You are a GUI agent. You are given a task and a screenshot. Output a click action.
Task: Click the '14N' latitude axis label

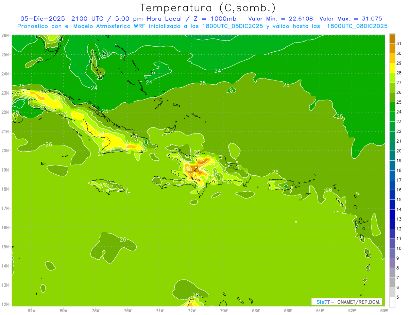(x=5, y=266)
